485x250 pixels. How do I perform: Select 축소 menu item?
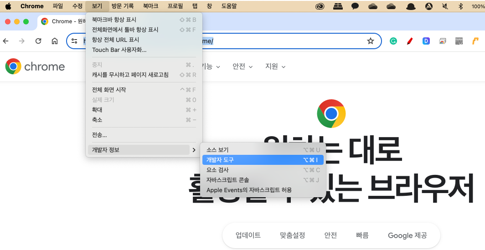click(x=144, y=120)
